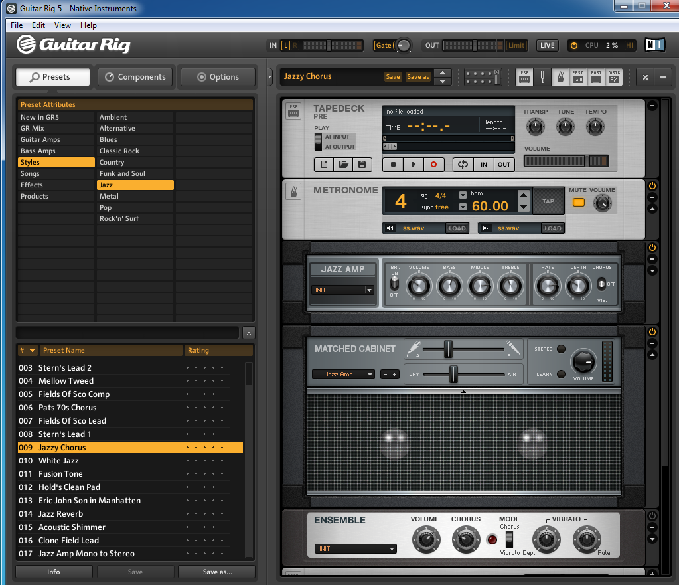The height and width of the screenshot is (585, 679).
Task: Open preset Info panel
Action: click(54, 572)
